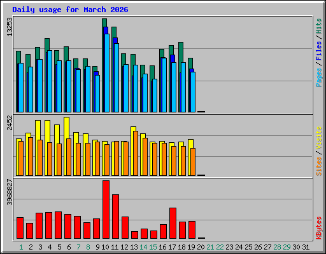This screenshot has height=254, width=326.
Task: Click day 17 on the x-axis
Action: [172, 247]
